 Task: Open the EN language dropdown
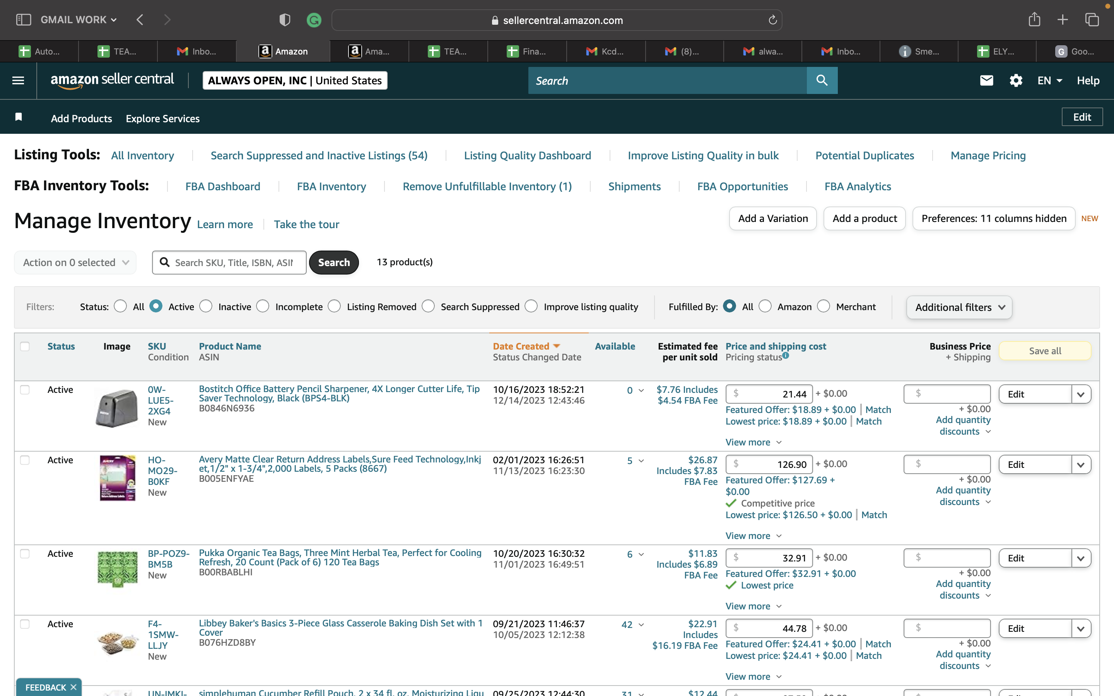click(x=1049, y=80)
